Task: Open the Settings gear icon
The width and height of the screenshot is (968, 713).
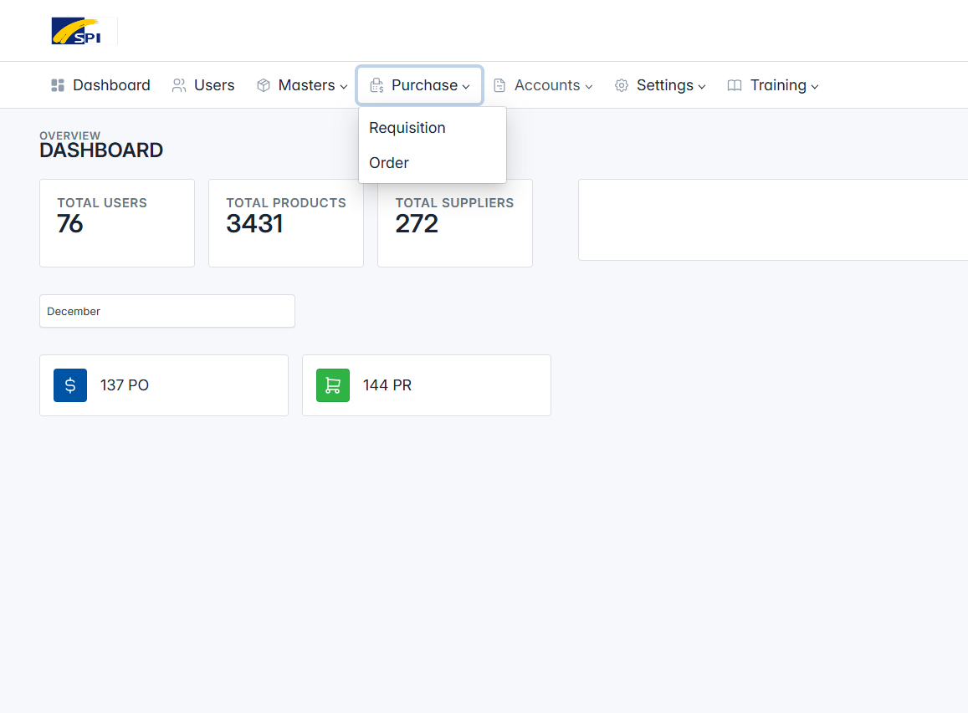Action: 622,85
